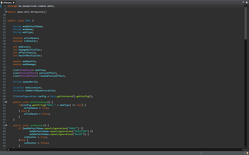This screenshot has width=249, height=155.
Task: Click the 'import java.util.ArrayList;' line
Action: click(26, 12)
